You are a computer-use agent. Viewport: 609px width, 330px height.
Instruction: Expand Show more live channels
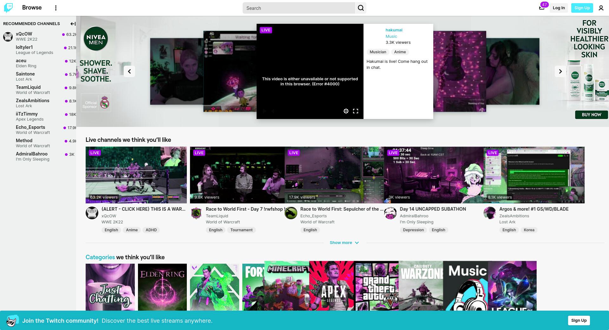click(344, 243)
